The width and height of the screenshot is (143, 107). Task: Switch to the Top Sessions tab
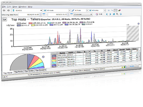tap(41, 70)
